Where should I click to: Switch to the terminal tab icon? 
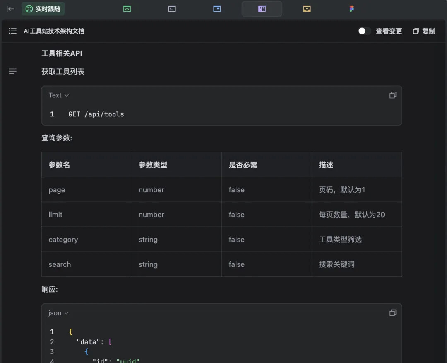(x=172, y=9)
